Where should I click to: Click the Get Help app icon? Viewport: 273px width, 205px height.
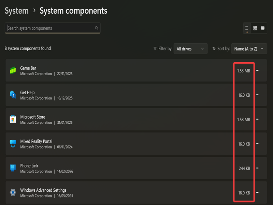(x=13, y=95)
